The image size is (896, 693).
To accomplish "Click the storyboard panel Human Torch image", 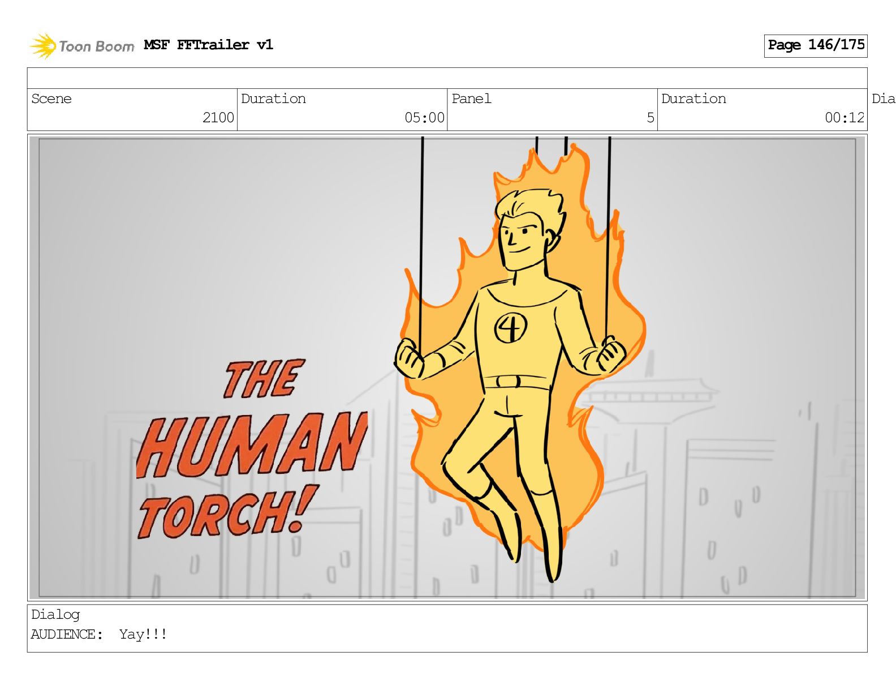I will [x=447, y=367].
